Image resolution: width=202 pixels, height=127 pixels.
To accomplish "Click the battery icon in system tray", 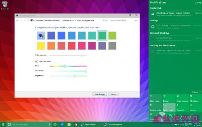I will coord(176,125).
